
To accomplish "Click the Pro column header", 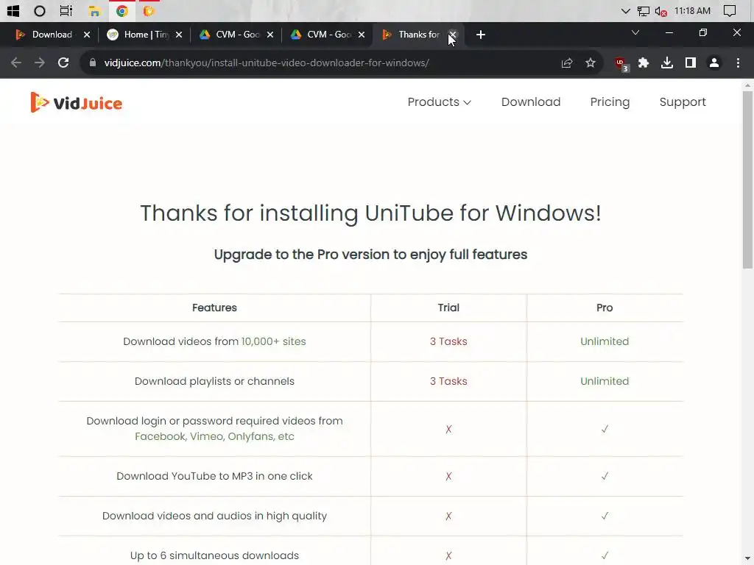I will click(605, 308).
